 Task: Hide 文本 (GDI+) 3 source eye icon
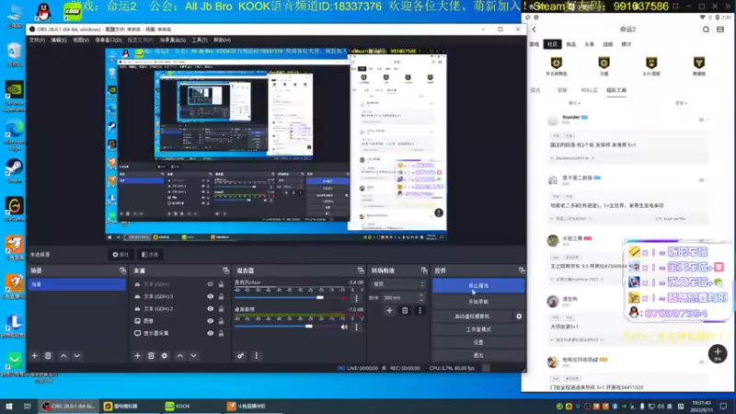coord(210,296)
